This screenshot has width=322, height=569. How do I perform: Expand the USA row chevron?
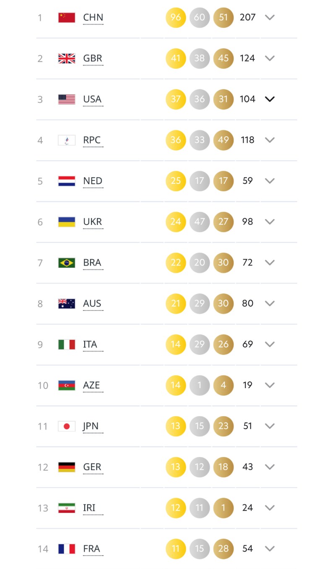tap(270, 99)
